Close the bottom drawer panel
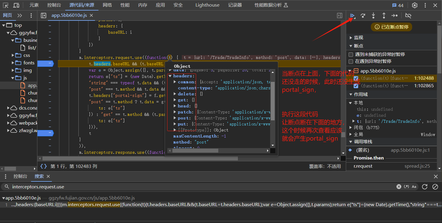The height and width of the screenshot is (223, 442). point(436,176)
